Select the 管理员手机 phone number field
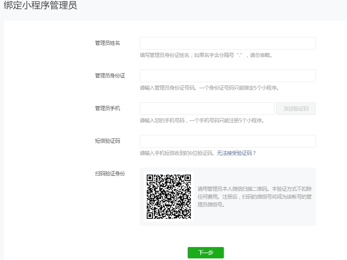The height and width of the screenshot is (260, 347). 207,109
